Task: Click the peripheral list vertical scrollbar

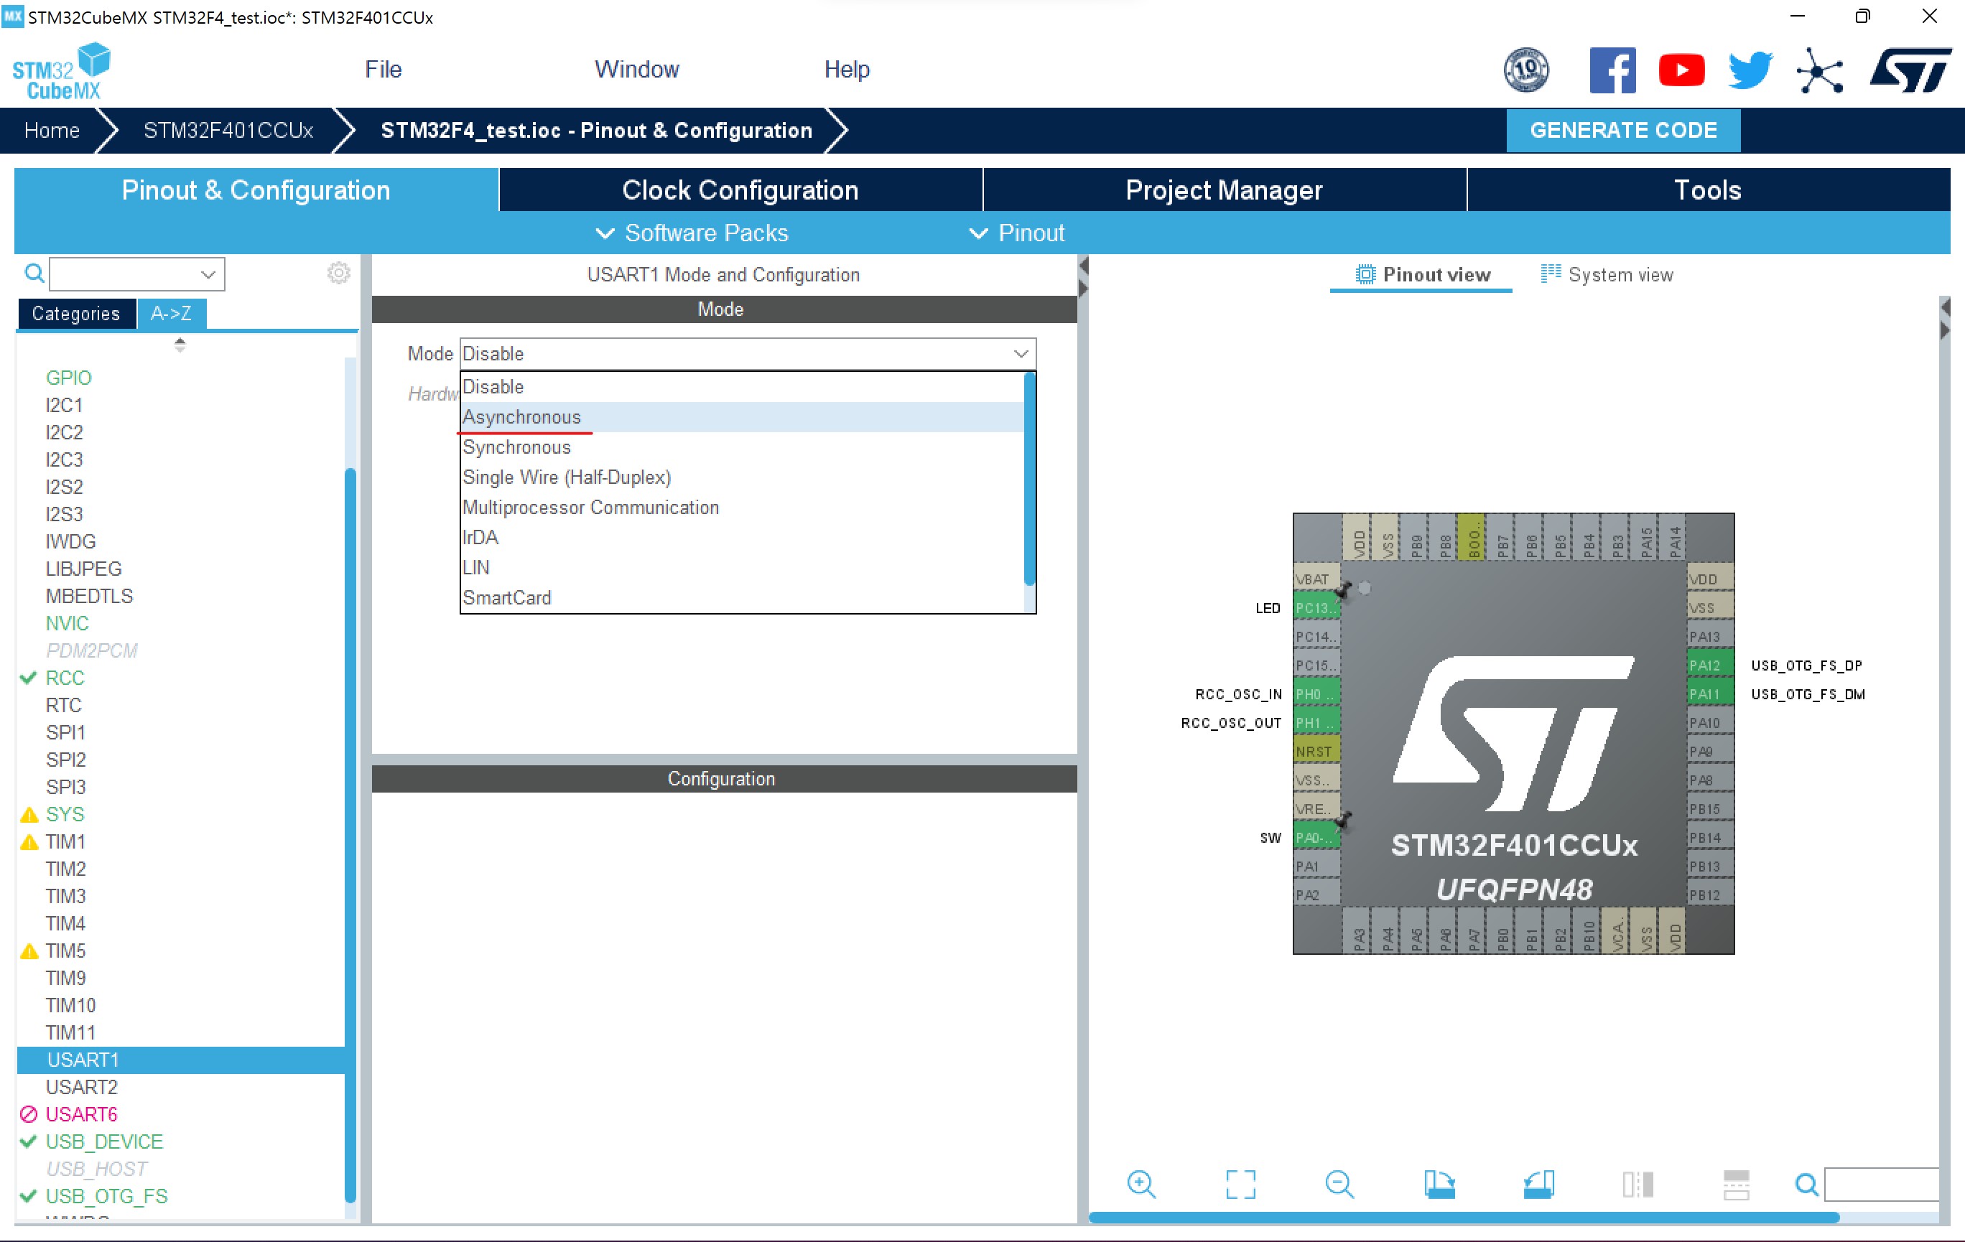Action: [x=350, y=836]
